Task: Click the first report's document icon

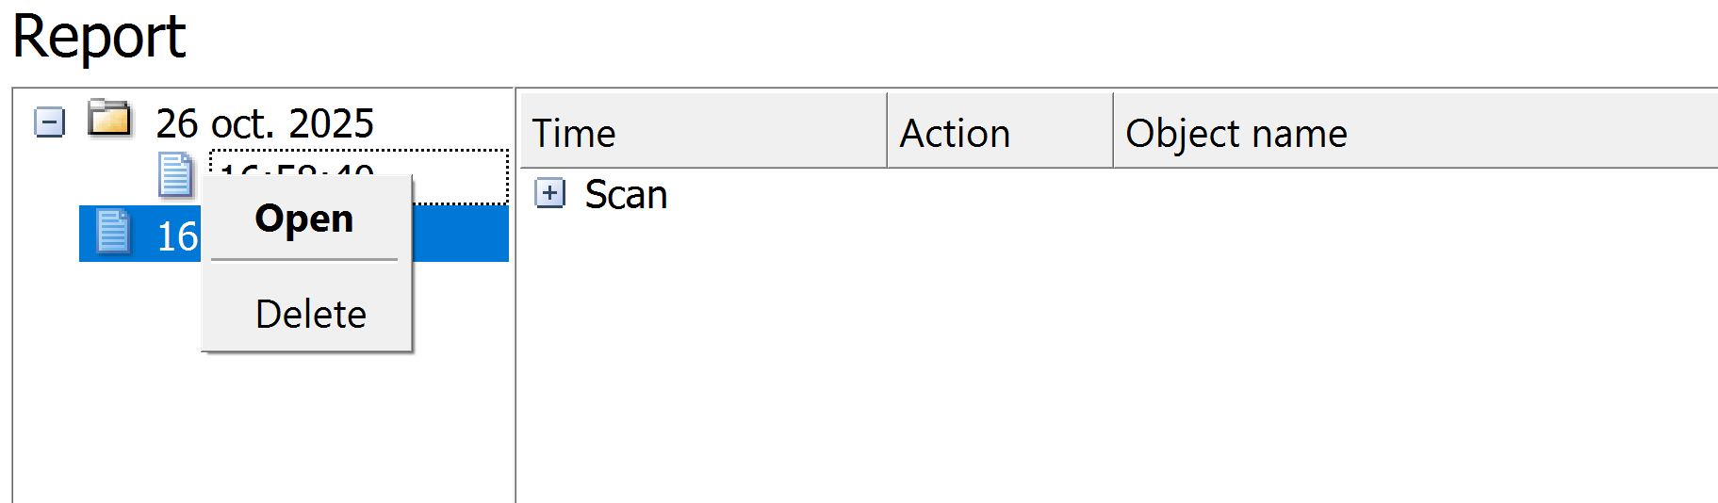Action: point(174,174)
